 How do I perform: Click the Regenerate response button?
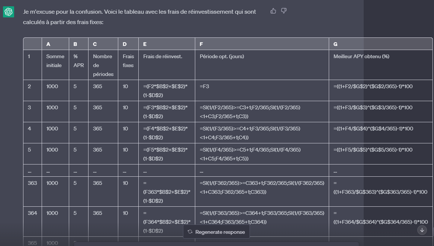pos(216,232)
